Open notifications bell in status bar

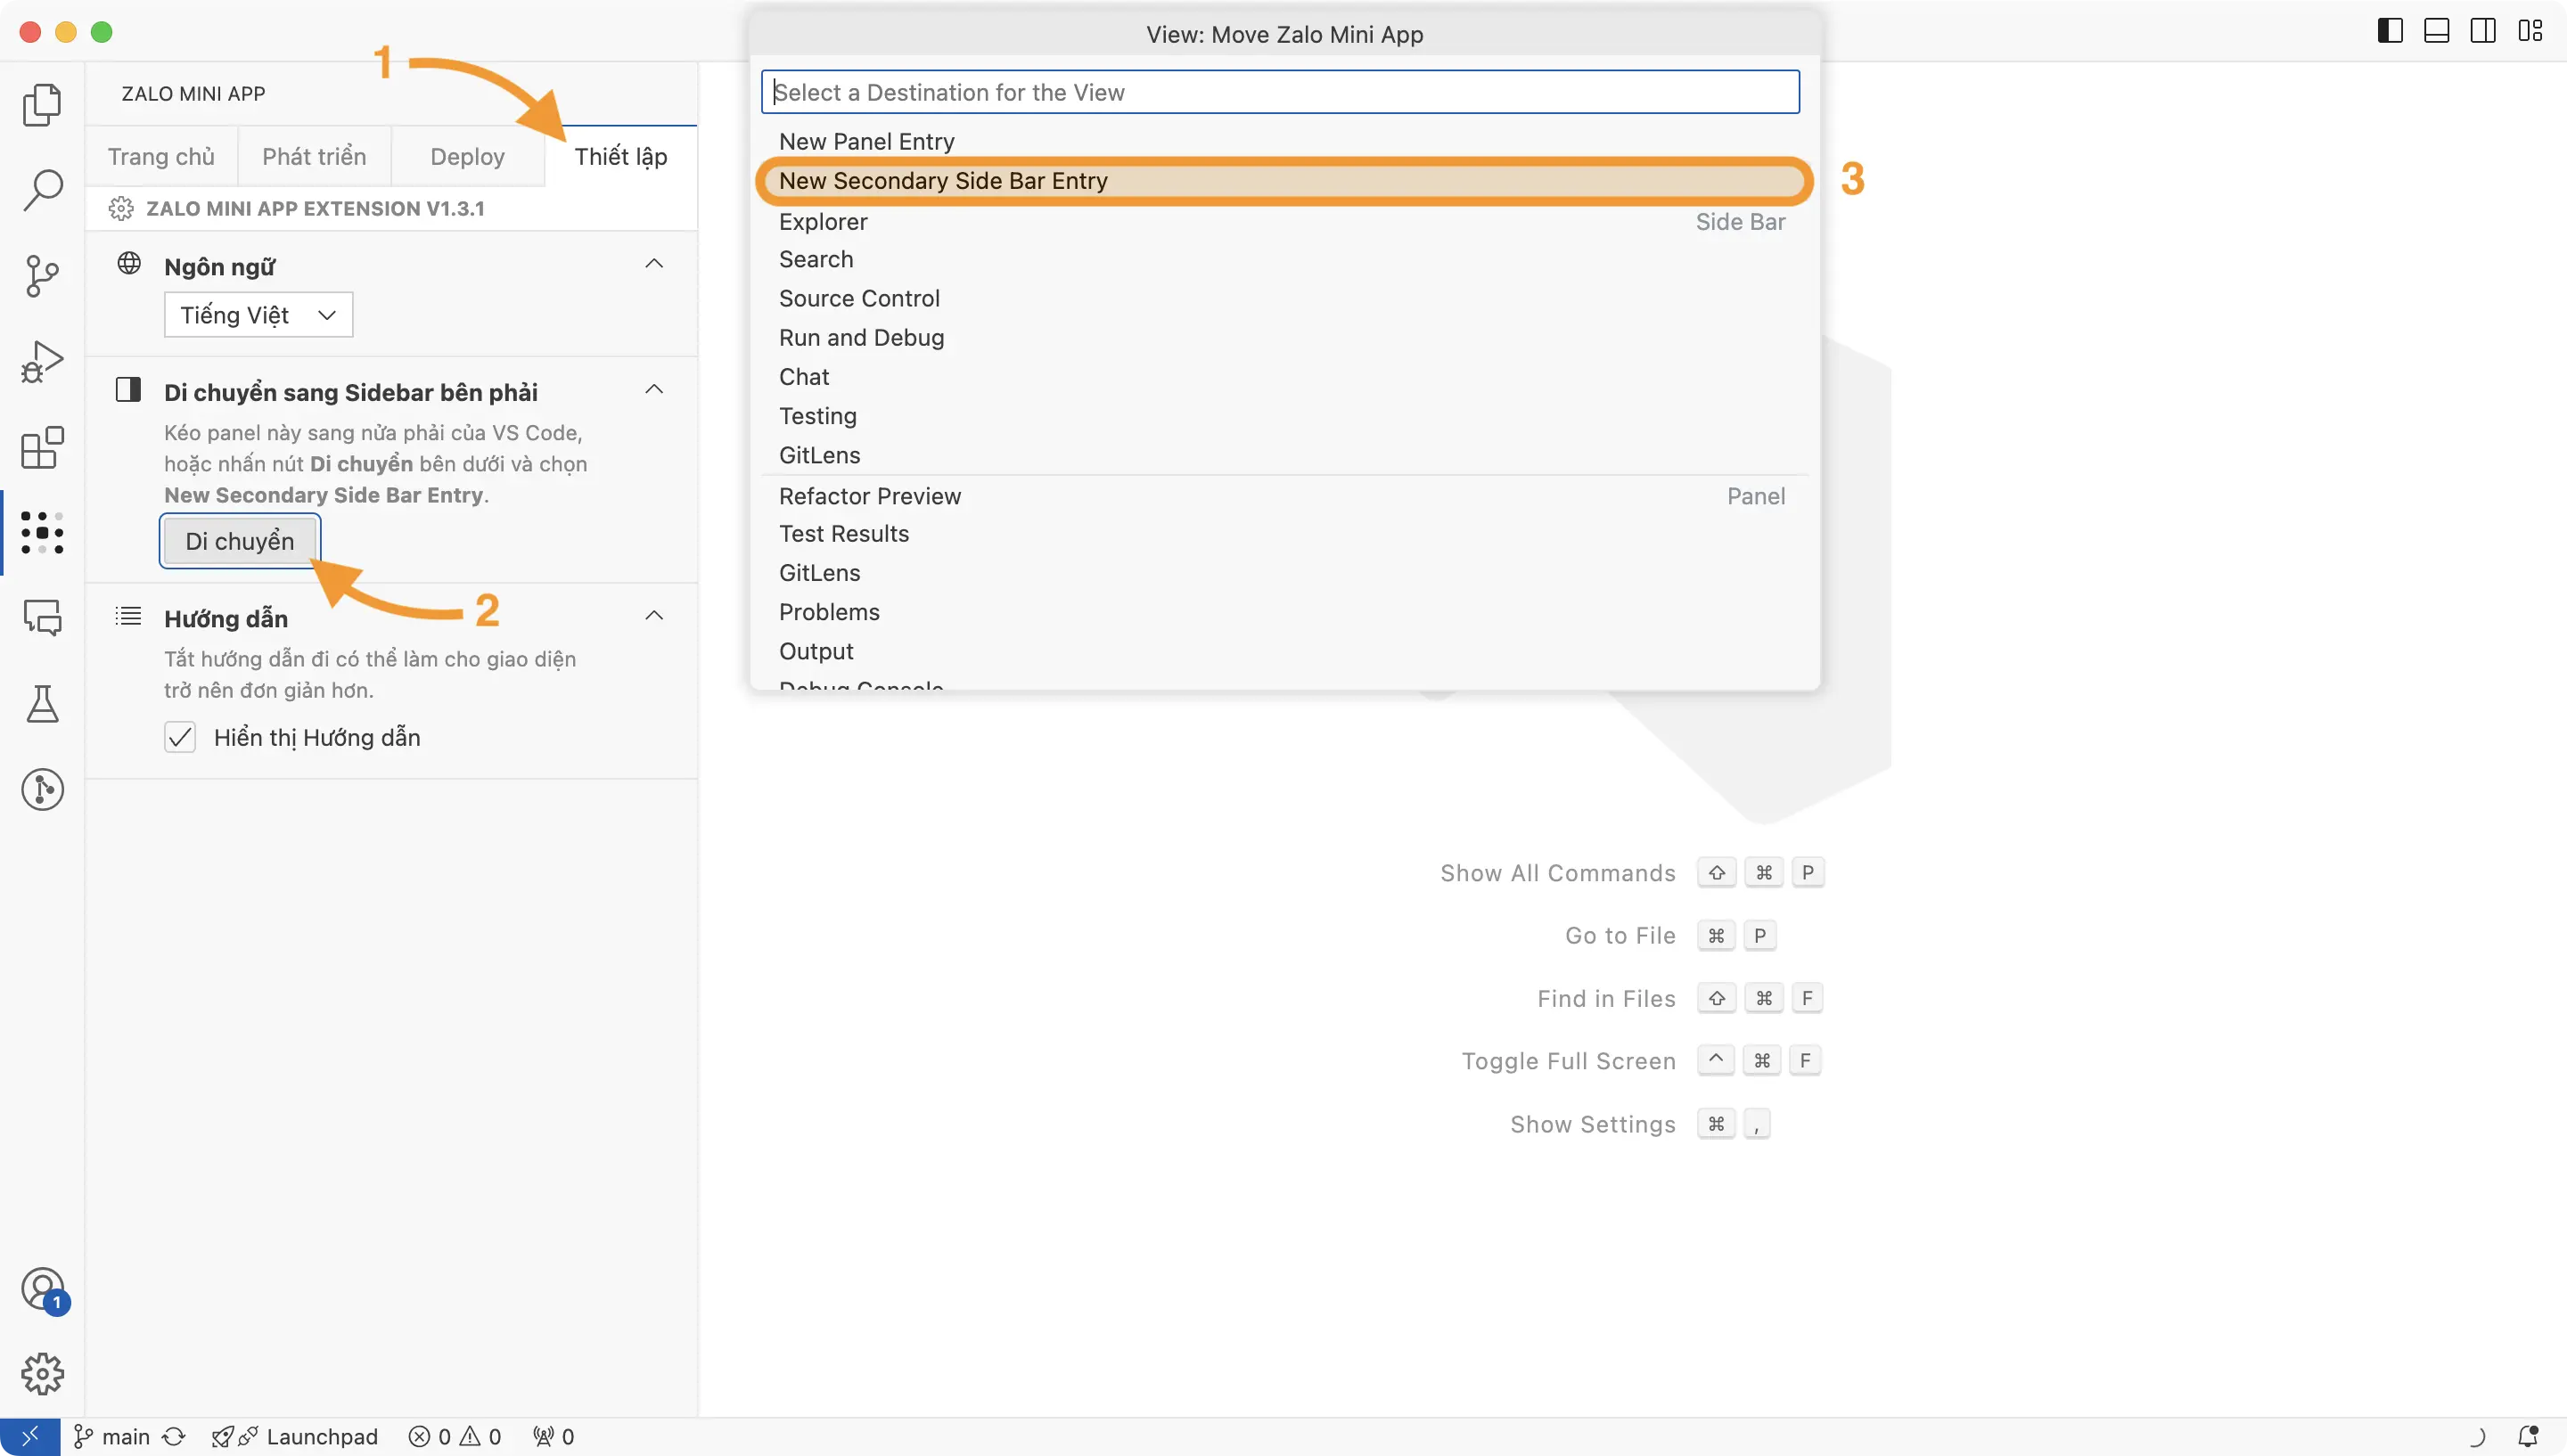pos(2528,1437)
